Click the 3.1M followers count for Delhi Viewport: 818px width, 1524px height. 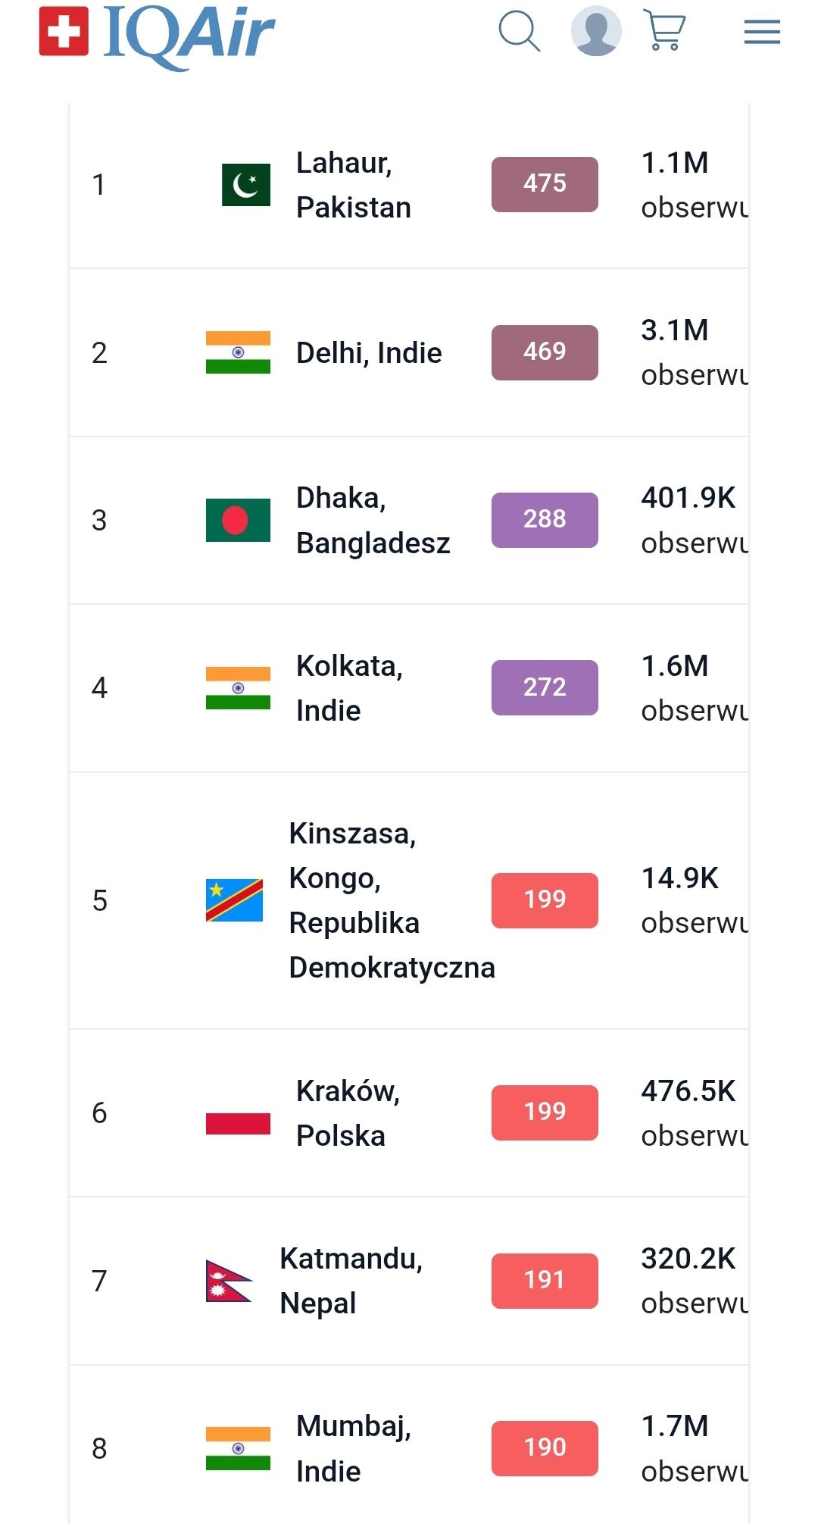[675, 330]
